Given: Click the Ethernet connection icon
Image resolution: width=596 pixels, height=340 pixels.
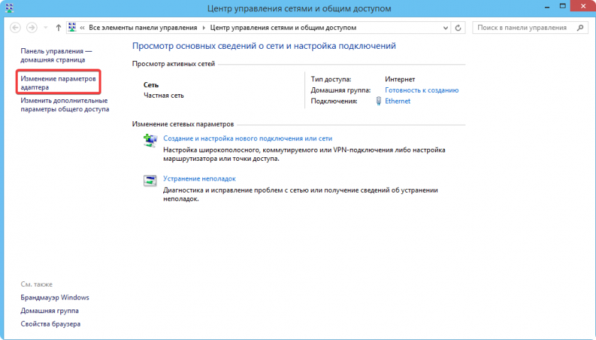Looking at the screenshot, I should coord(378,101).
